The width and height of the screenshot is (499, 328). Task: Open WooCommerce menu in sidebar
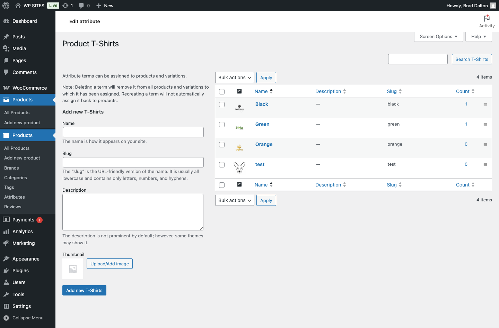pyautogui.click(x=29, y=88)
